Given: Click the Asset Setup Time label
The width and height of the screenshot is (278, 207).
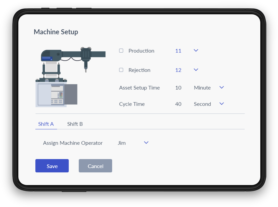Looking at the screenshot, I should 140,88.
